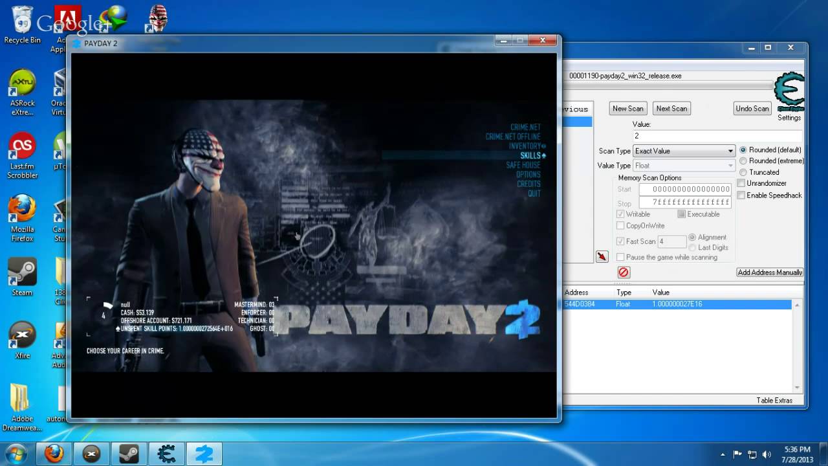Select the Alignment radio button
This screenshot has height=466, width=828.
[692, 238]
